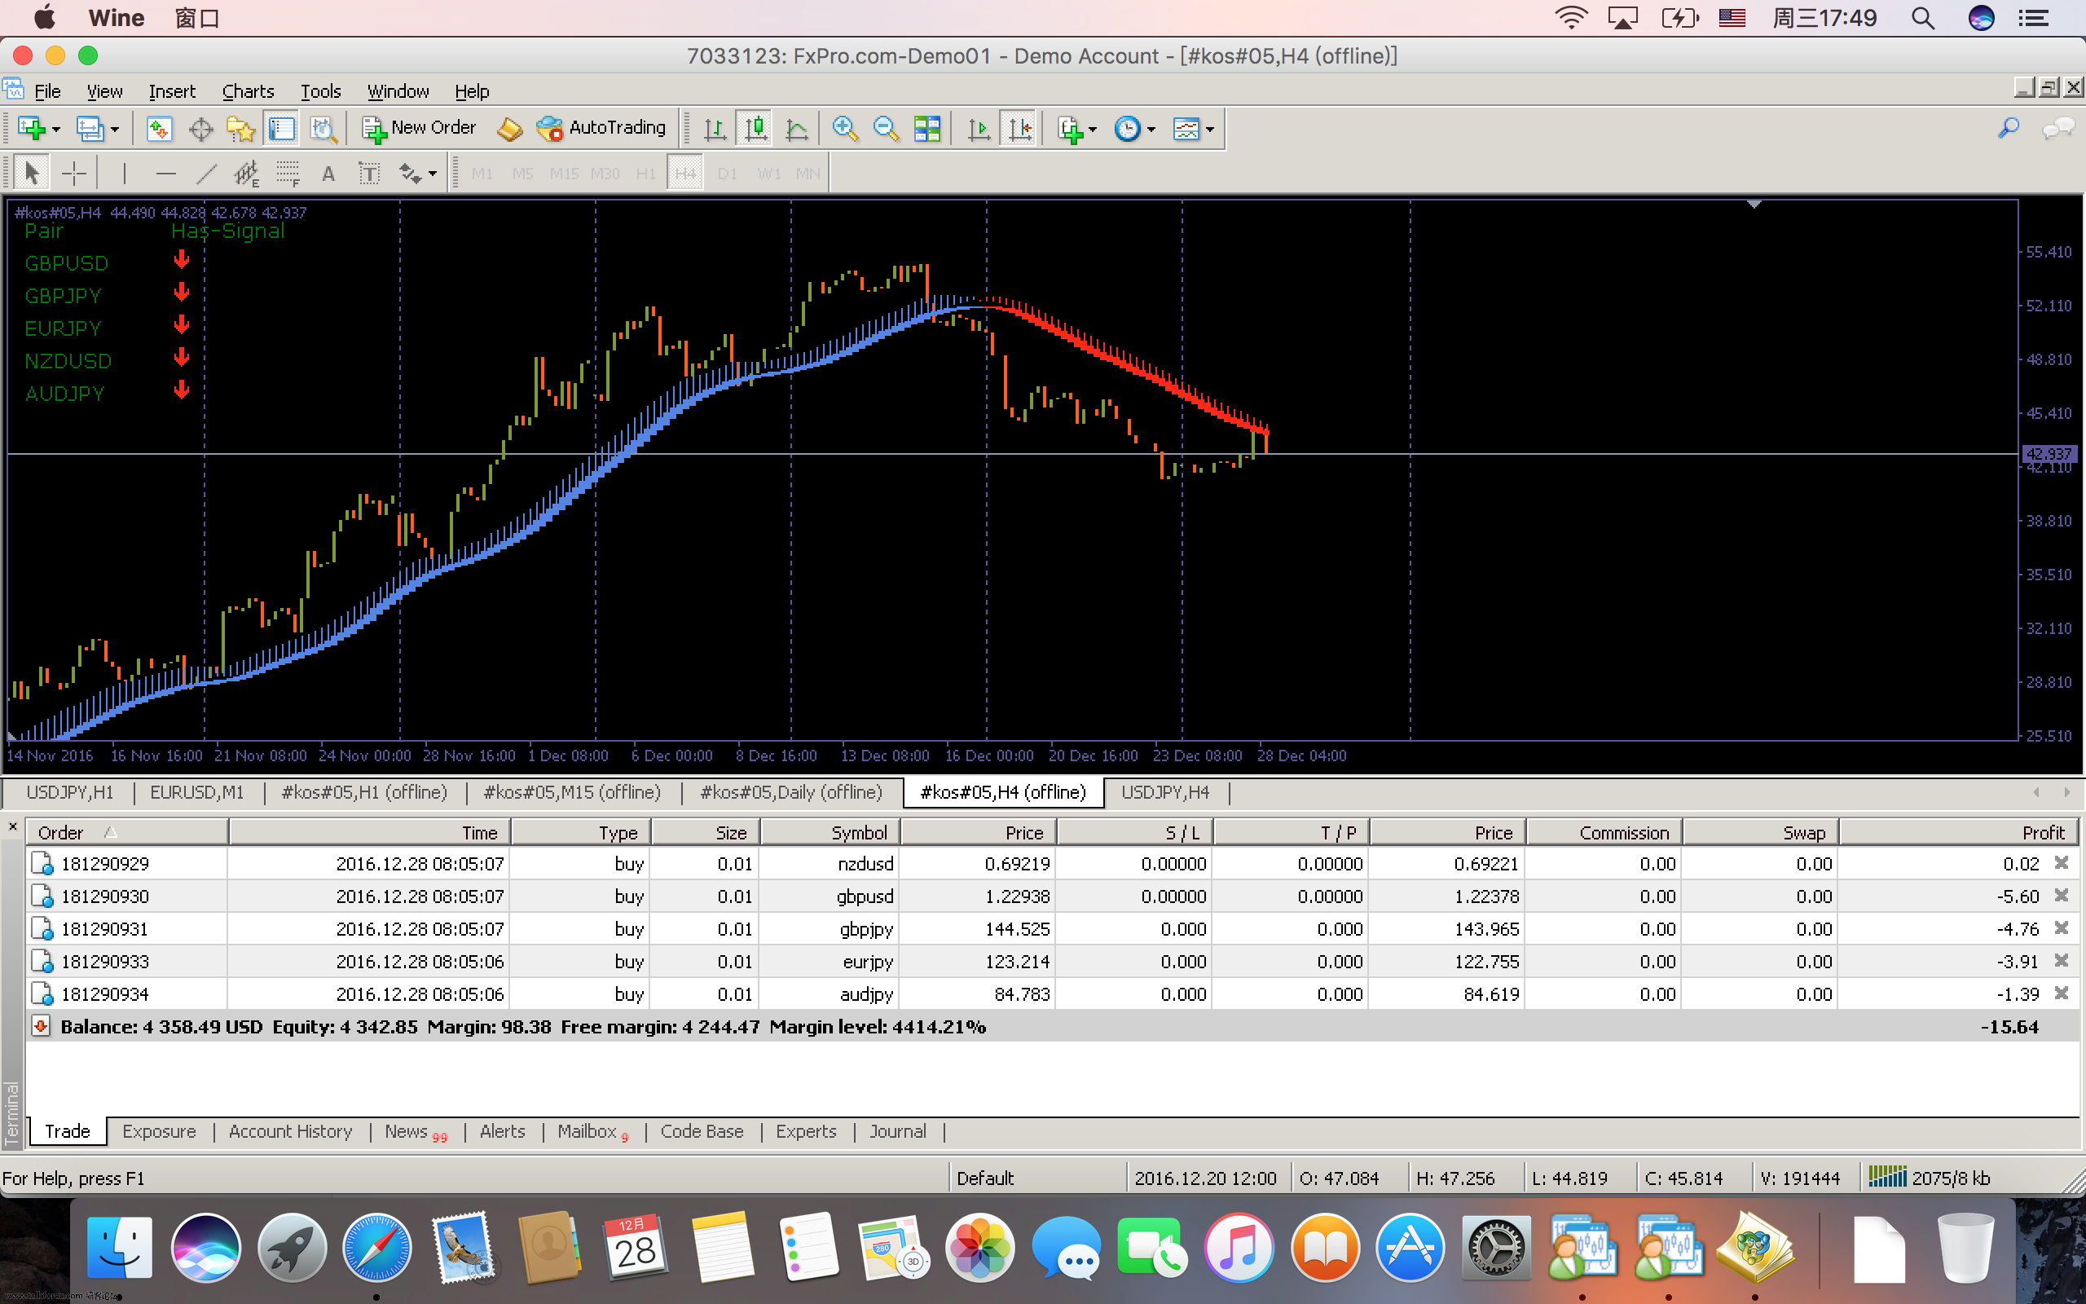2086x1304 pixels.
Task: Click the chart shift triangle marker
Action: point(1754,205)
